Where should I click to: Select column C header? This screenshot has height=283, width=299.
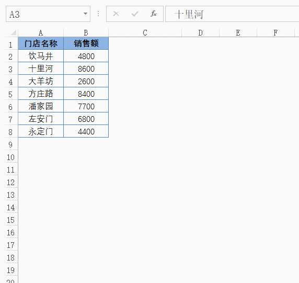pos(145,32)
